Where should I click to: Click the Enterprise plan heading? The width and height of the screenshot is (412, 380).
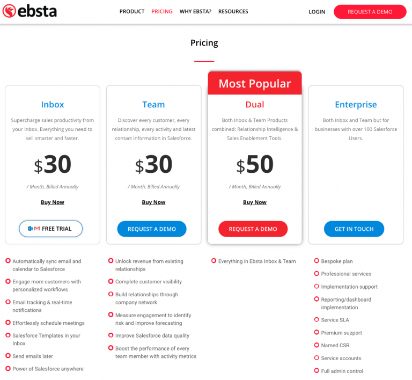click(356, 105)
